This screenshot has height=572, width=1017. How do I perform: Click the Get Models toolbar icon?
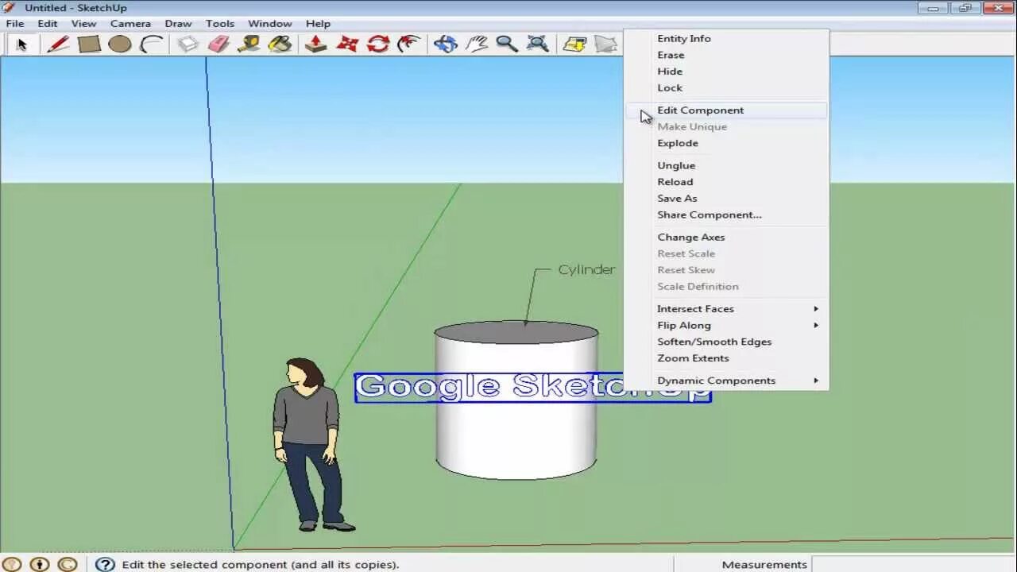click(574, 44)
